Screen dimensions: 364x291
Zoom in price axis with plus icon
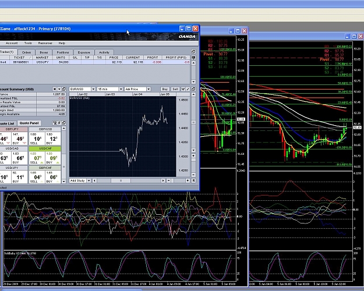[193, 156]
